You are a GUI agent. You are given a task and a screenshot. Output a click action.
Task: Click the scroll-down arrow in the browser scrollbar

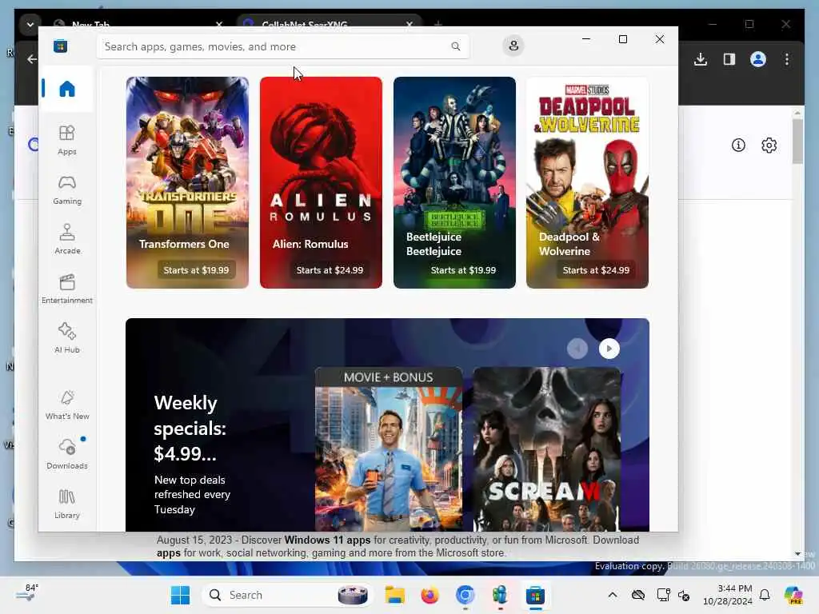tap(797, 553)
